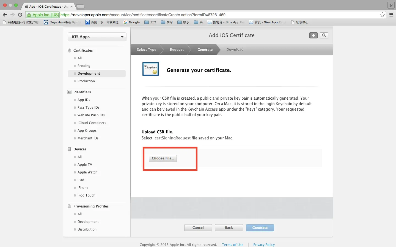The image size is (396, 247).
Task: Reload the page with the refresh icon
Action: (20, 15)
